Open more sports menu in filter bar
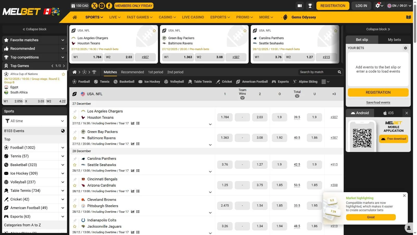 point(326,82)
